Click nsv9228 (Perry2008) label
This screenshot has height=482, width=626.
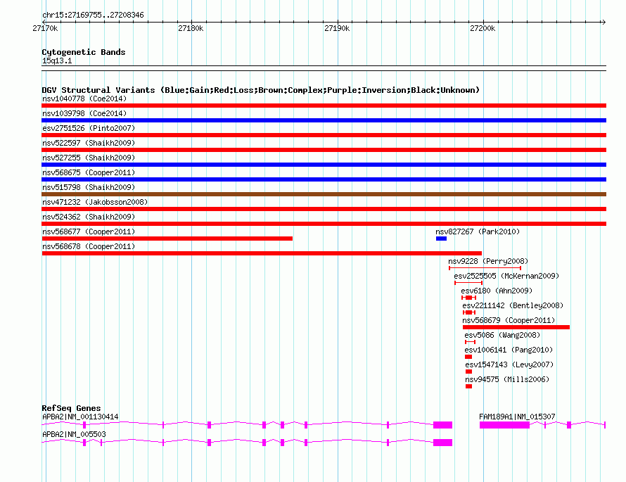click(x=488, y=261)
